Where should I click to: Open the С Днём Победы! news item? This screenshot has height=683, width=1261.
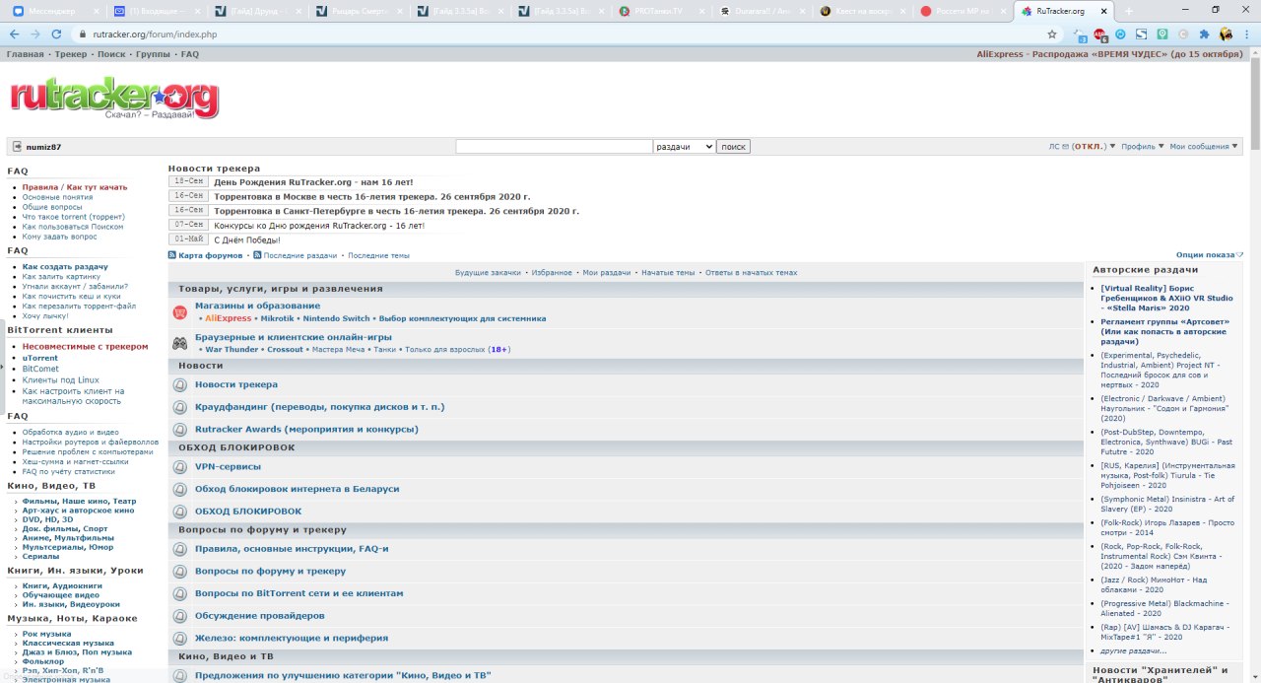247,239
